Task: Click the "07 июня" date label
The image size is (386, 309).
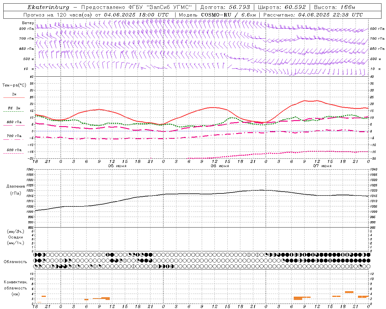Action: point(322,166)
